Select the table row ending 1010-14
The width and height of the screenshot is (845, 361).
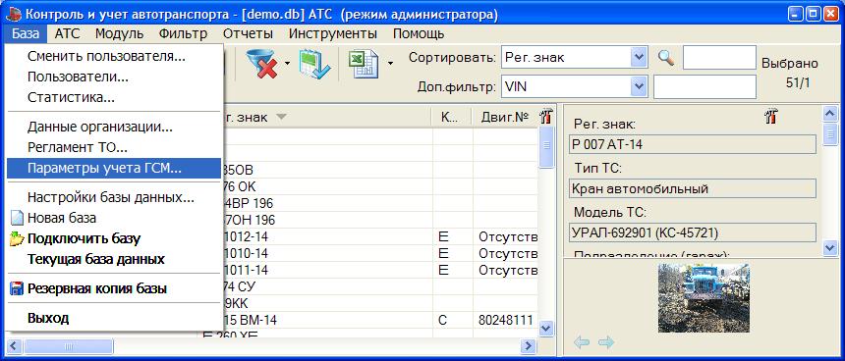click(x=380, y=253)
